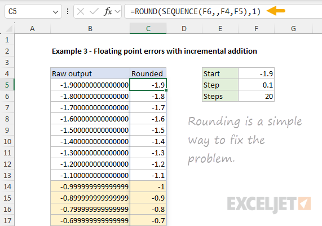The image size is (322, 226).
Task: Select row 14 header
Action: (7, 186)
